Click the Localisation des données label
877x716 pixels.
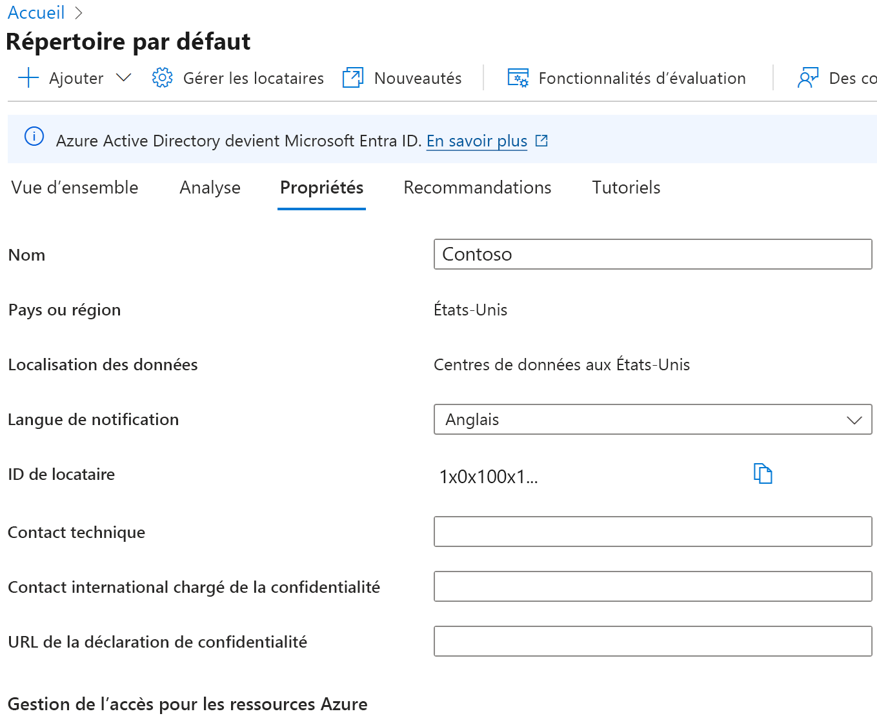[x=103, y=364]
